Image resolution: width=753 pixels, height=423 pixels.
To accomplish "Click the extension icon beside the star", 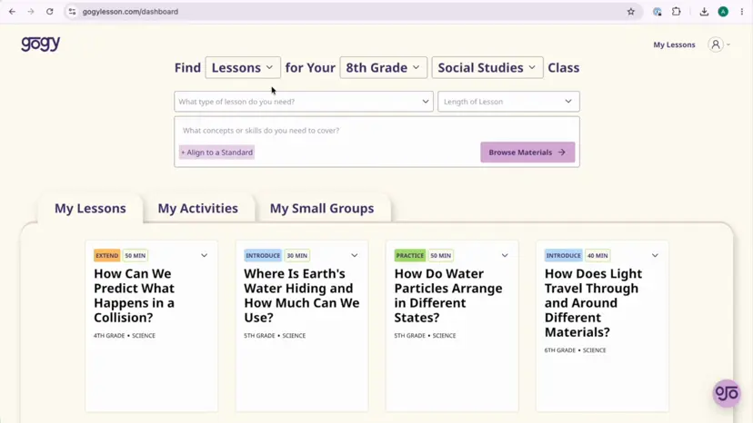I will point(658,12).
